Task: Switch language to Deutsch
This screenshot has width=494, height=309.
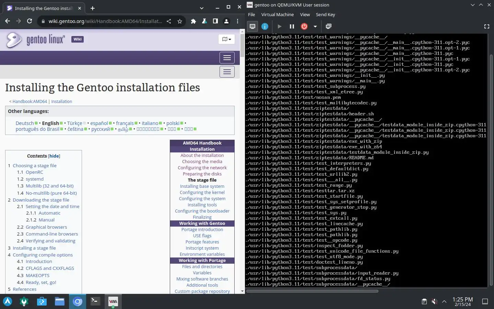Action: [25, 123]
